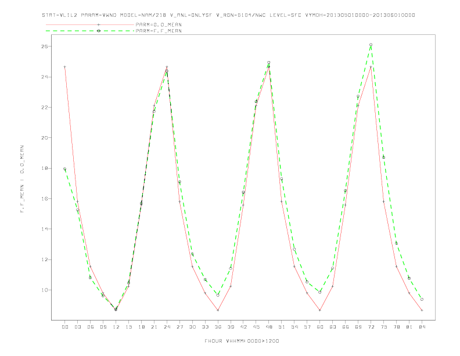Click x-axis tick label 27
Viewport: 460px width, 356px height.
(x=179, y=327)
